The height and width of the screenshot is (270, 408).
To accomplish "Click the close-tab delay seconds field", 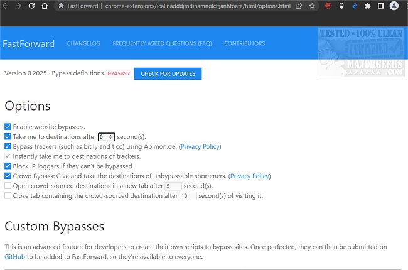I will point(188,196).
